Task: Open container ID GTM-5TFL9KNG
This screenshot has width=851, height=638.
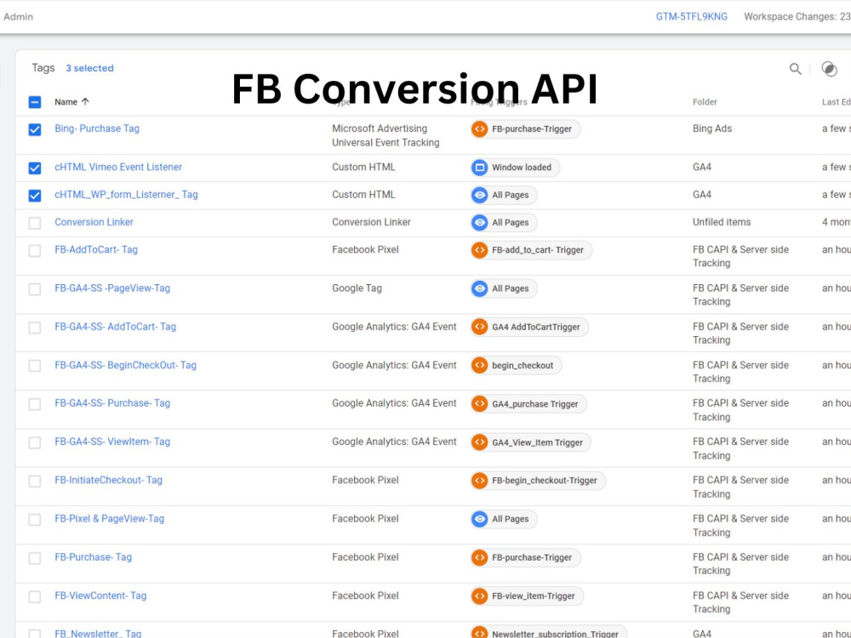Action: (x=691, y=17)
